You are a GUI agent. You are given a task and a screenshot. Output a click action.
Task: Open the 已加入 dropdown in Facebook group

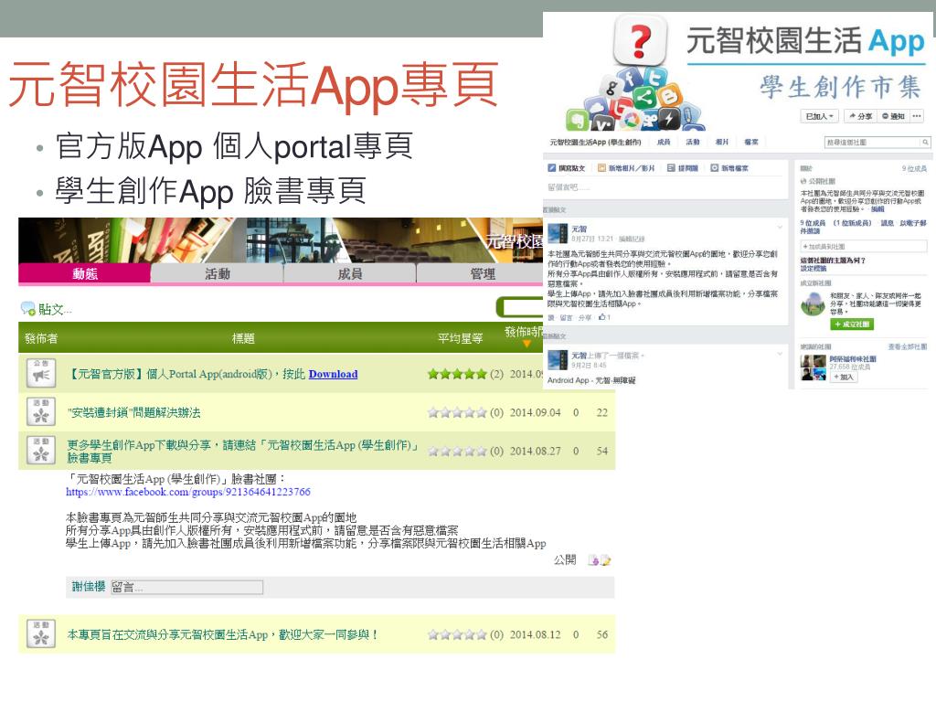[x=820, y=116]
